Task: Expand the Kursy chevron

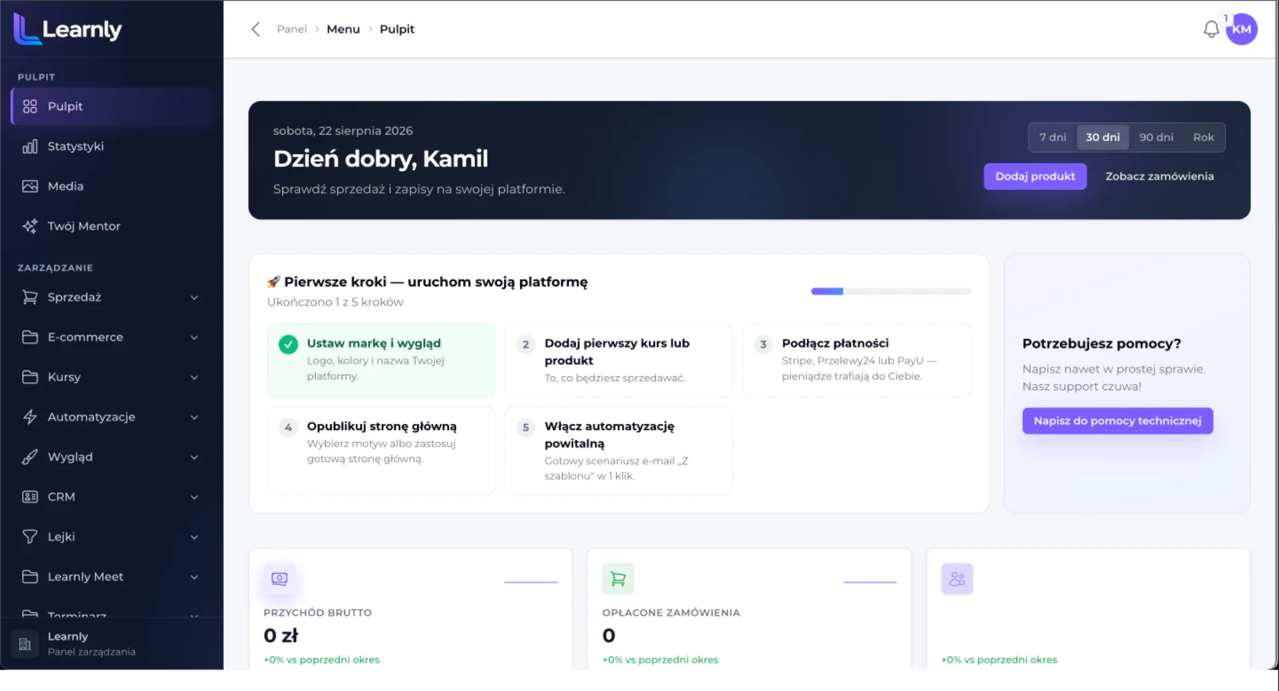Action: coord(195,377)
